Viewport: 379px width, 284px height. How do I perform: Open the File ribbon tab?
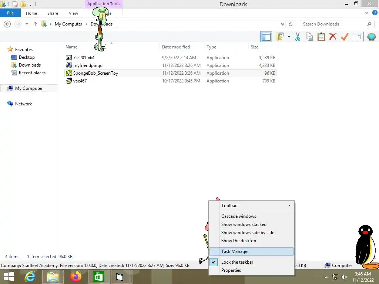[10, 13]
